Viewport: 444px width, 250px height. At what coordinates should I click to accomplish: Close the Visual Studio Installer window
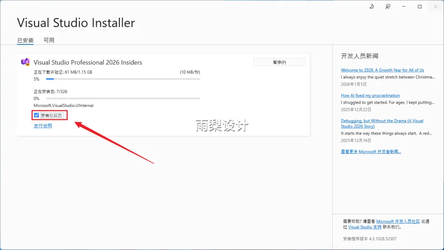[435, 7]
